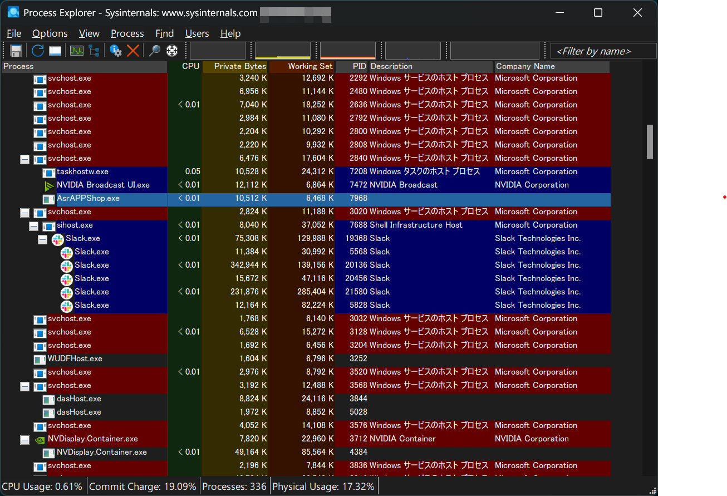The width and height of the screenshot is (727, 496).
Task: Click the NVDisplay.Container.exe PID 4384 icon
Action: tap(49, 453)
